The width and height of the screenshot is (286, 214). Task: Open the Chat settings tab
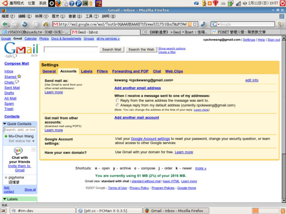point(157,71)
